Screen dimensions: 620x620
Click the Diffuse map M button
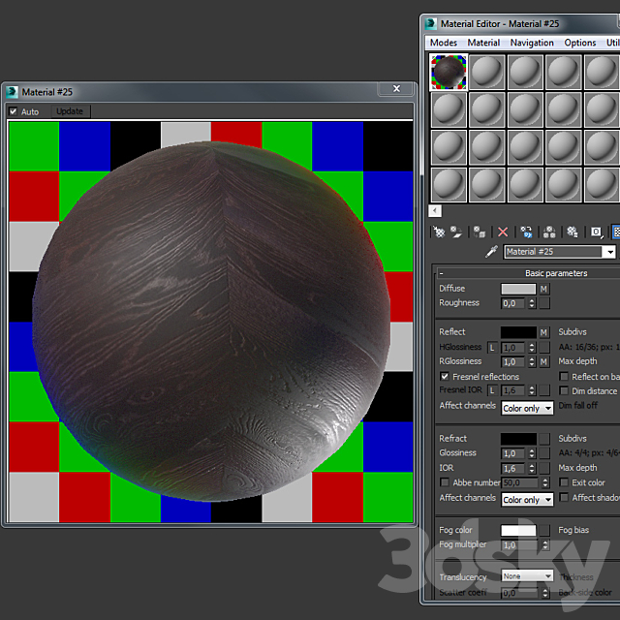544,289
